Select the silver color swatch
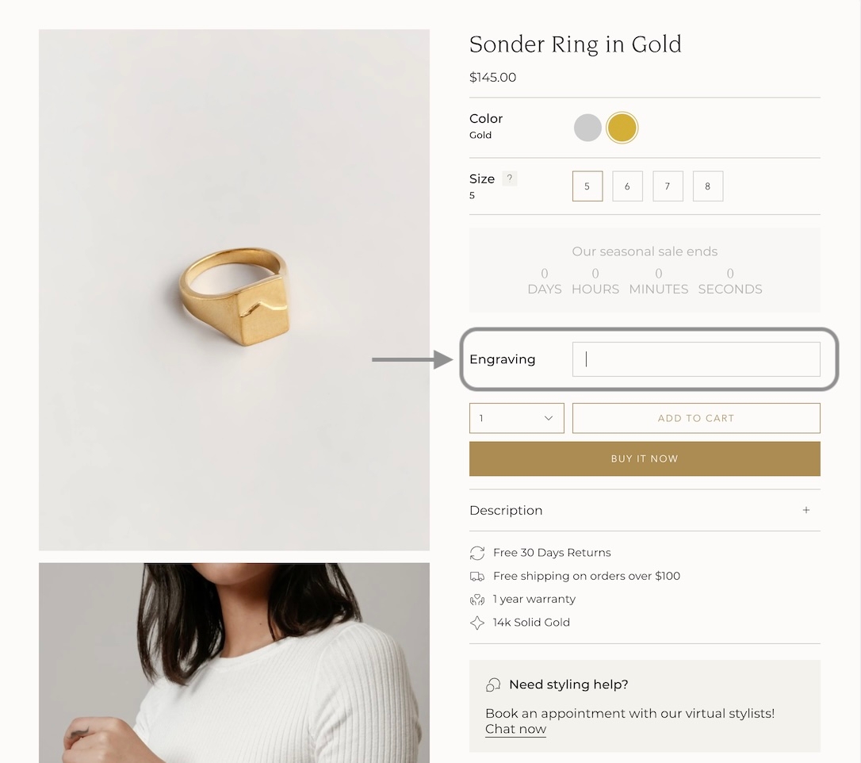The height and width of the screenshot is (763, 861). (587, 128)
